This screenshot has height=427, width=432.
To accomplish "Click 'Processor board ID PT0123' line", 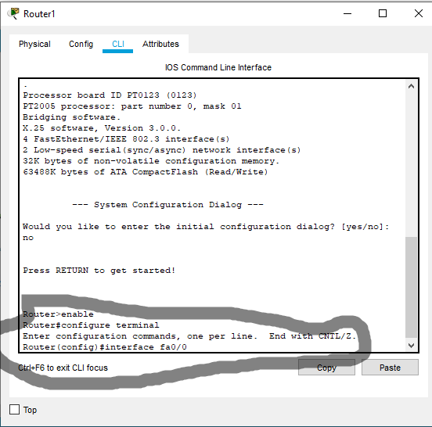I will (x=110, y=95).
